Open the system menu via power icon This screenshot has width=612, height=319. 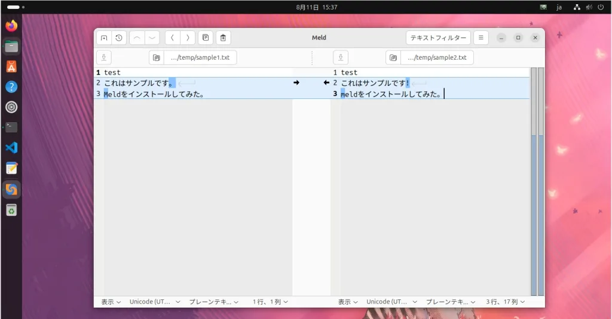click(x=601, y=7)
